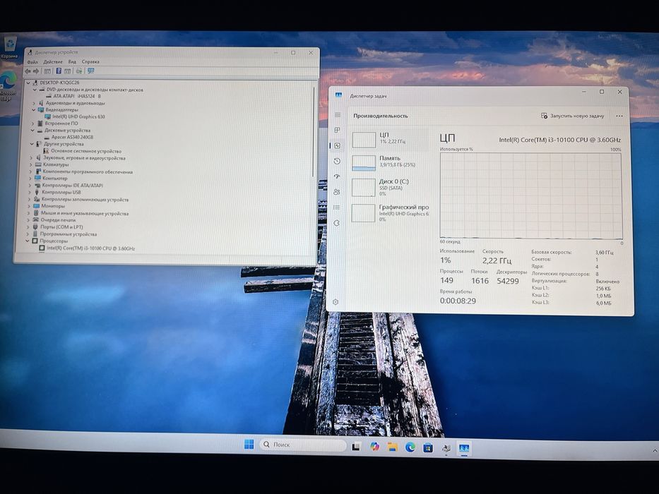Screen dimensions: 659x494
Task: Open Recycle Bin desktop icon
Action: (x=10, y=47)
